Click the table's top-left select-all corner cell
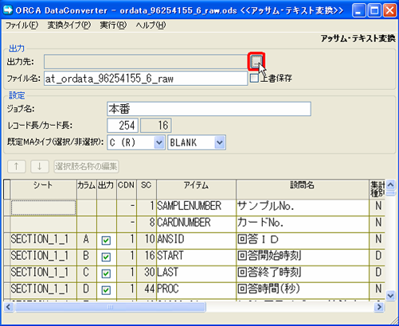The image size is (399, 326). (x=7, y=189)
